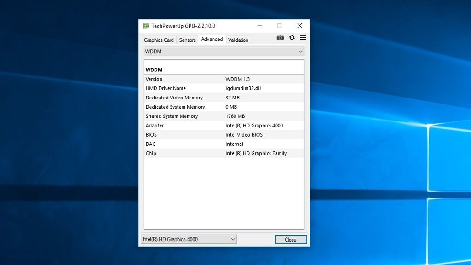471x265 pixels.
Task: Open the hamburger menu icon
Action: click(303, 38)
